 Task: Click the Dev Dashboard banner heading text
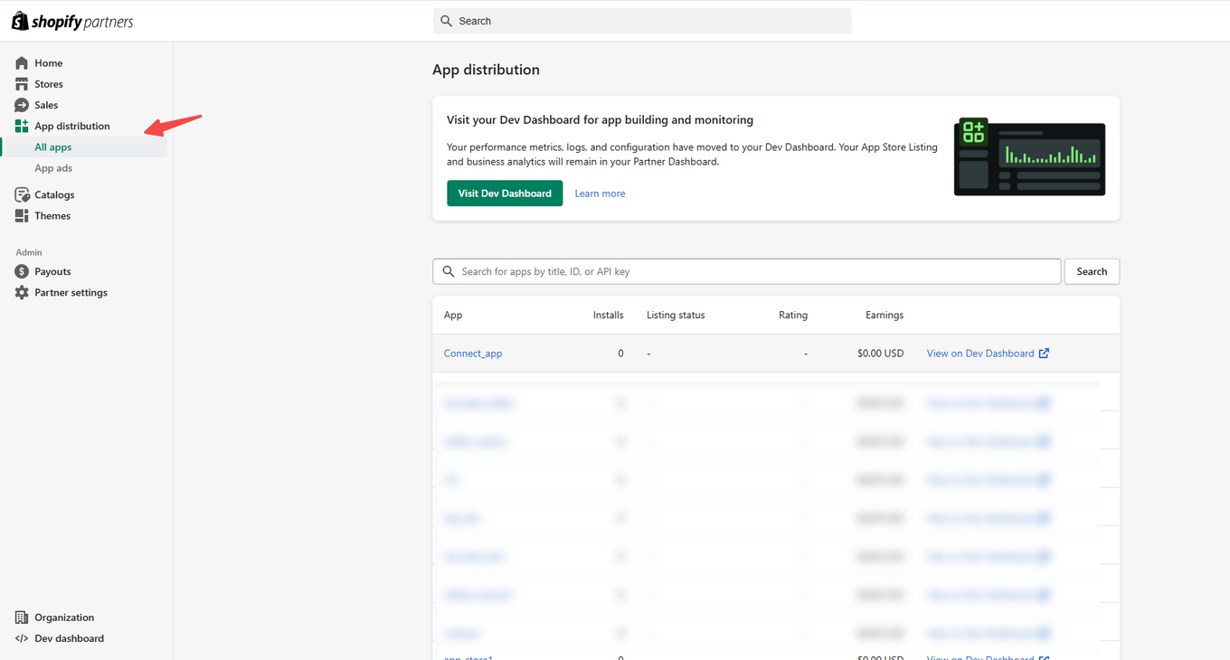[600, 119]
